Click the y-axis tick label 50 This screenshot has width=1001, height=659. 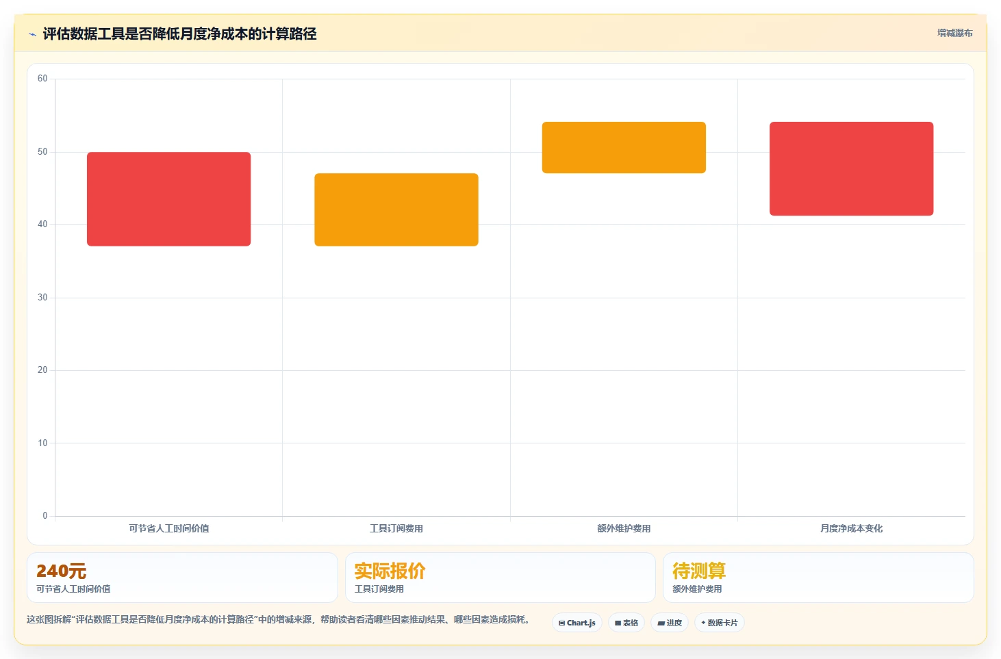point(42,152)
